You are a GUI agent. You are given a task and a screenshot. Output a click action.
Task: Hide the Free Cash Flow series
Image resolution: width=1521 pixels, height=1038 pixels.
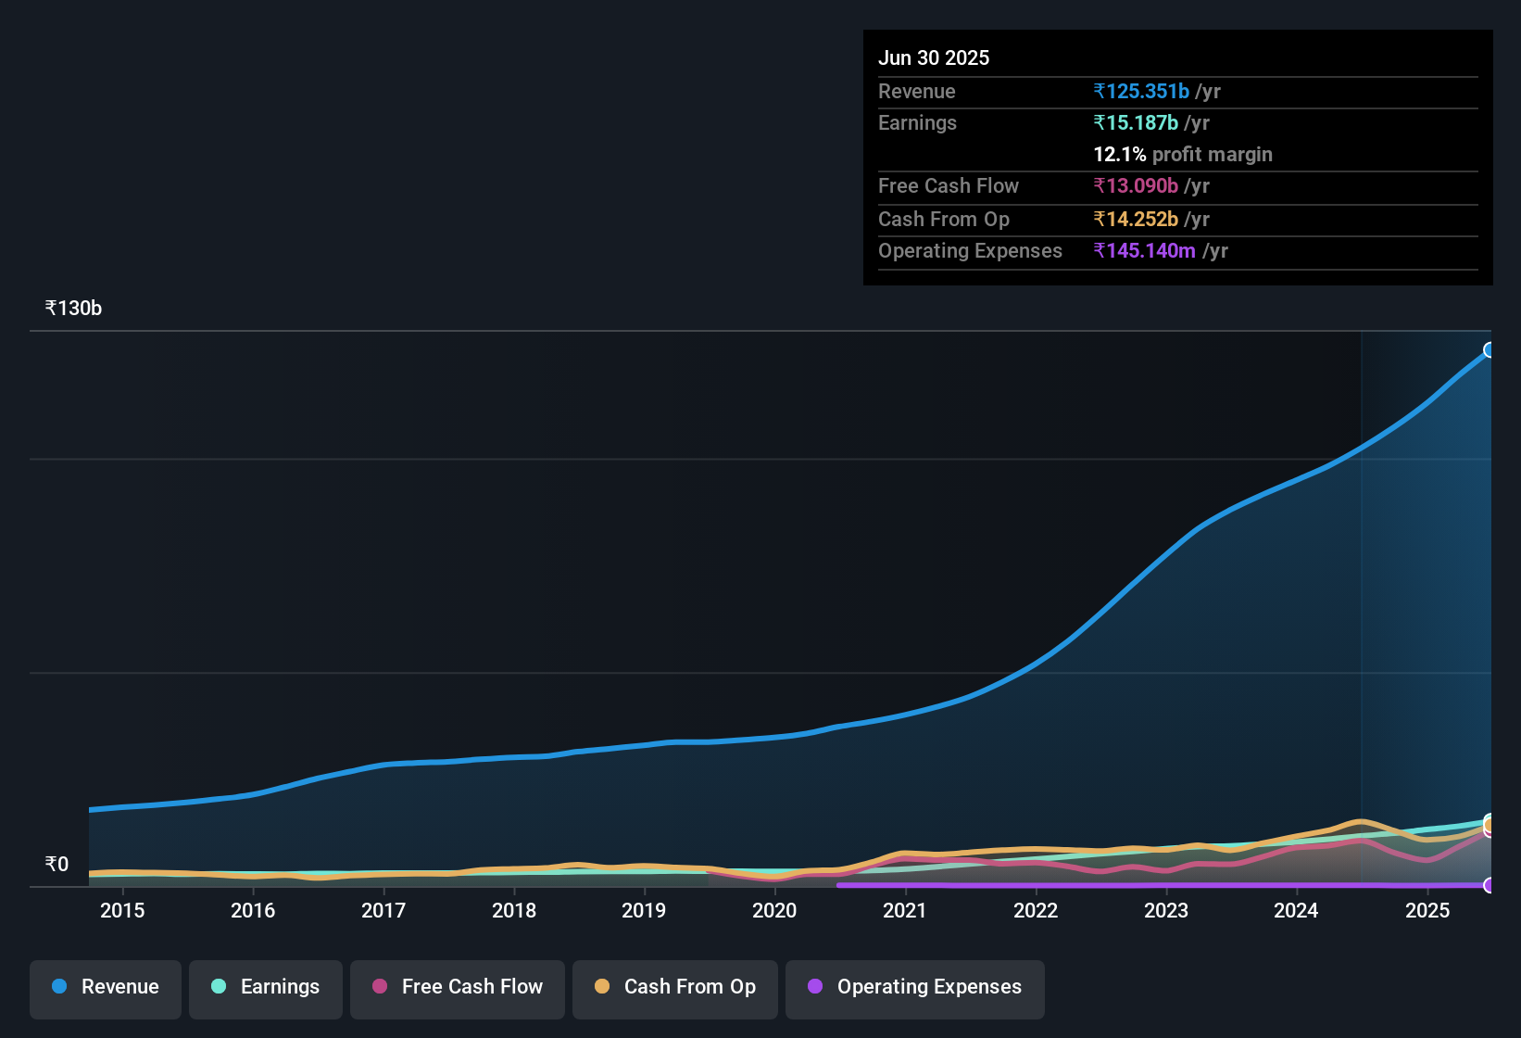coord(457,987)
